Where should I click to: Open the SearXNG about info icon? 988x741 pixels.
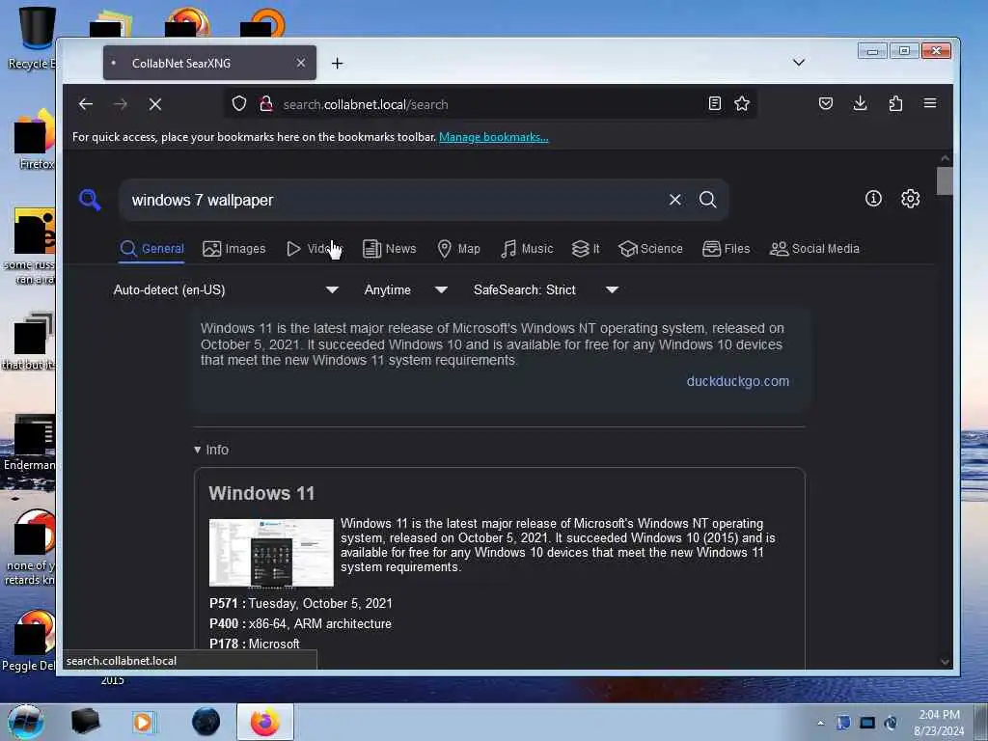[x=873, y=199]
